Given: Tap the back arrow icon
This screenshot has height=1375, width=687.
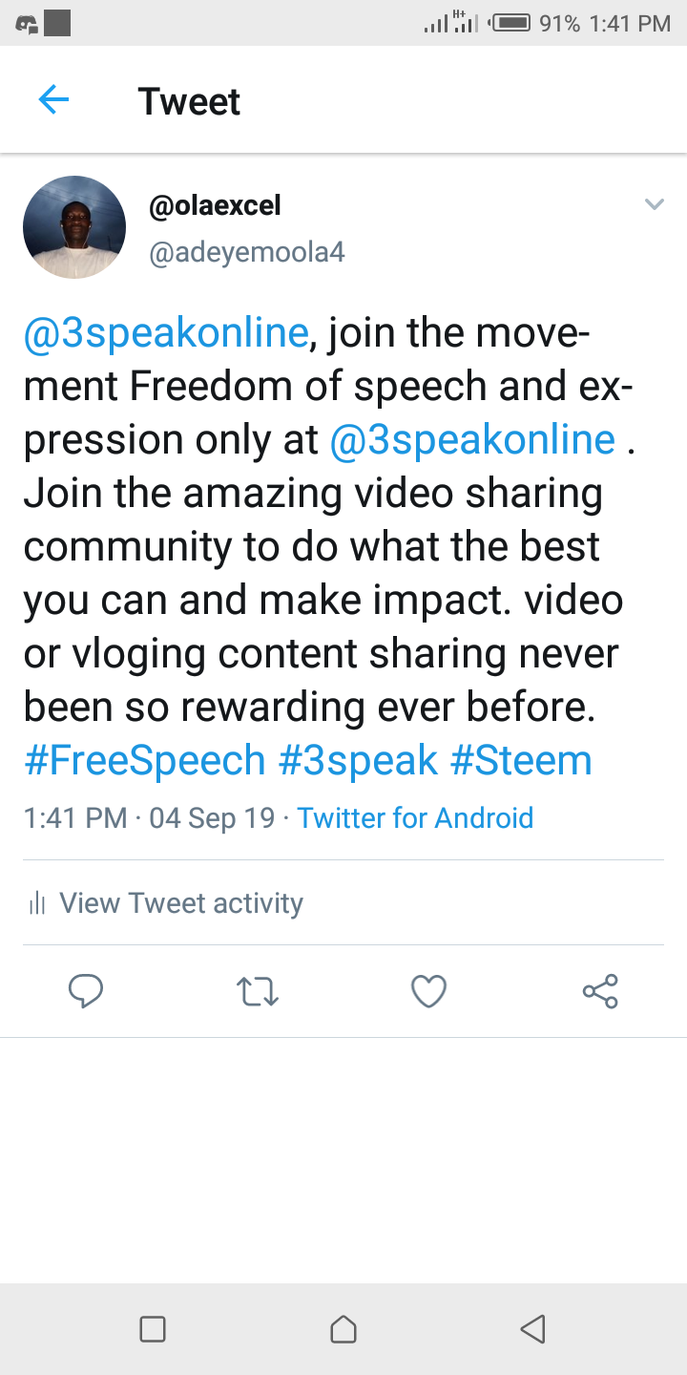Looking at the screenshot, I should [53, 99].
